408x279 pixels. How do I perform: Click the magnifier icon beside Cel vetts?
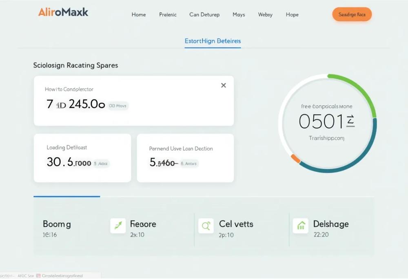pyautogui.click(x=206, y=226)
